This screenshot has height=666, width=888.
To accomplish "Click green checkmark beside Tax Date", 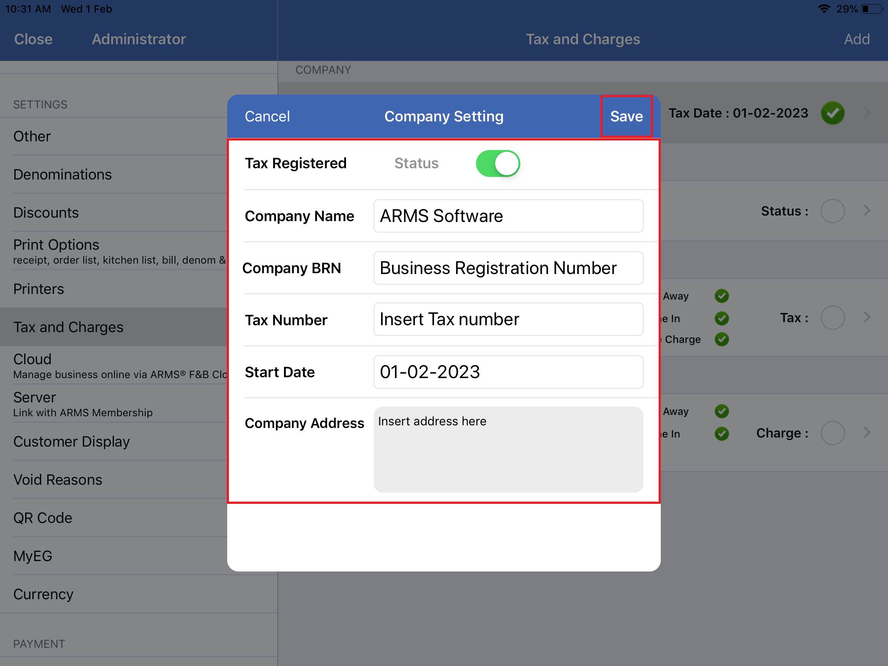I will click(x=832, y=113).
